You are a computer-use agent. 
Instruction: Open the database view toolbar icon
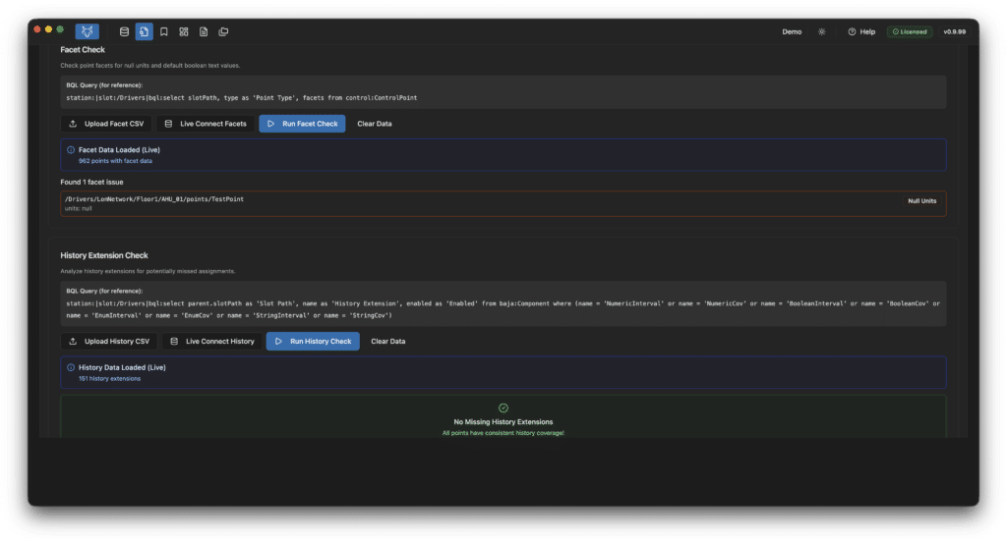124,31
